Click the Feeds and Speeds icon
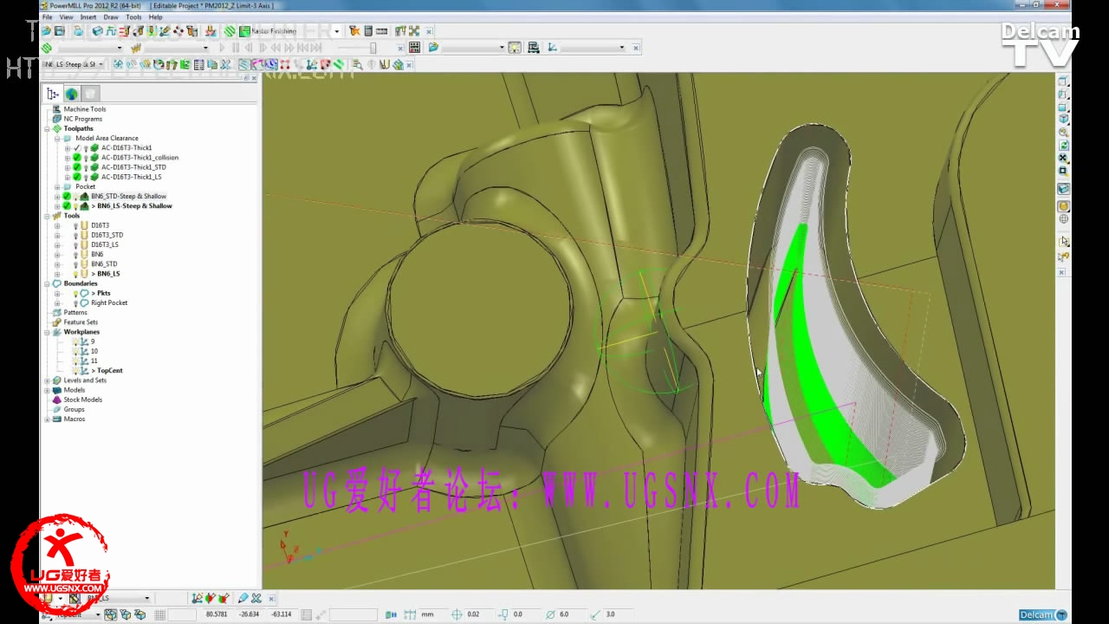 (111, 31)
